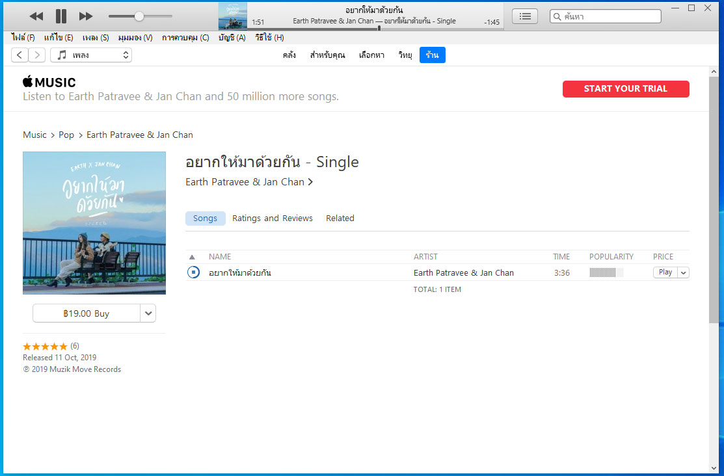Click the START YOUR TRIAL button
Viewport: 724px width, 476px height.
[626, 88]
